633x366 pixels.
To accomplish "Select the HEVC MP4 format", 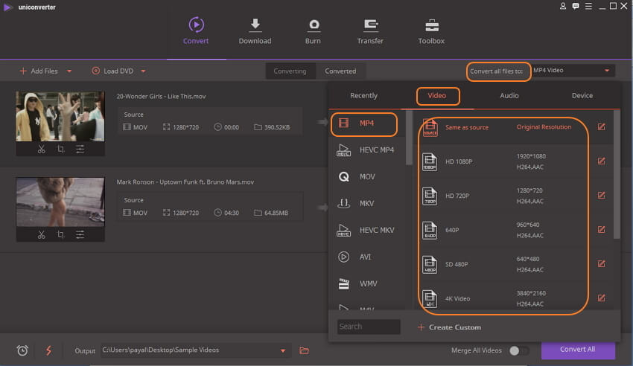I will pos(367,150).
